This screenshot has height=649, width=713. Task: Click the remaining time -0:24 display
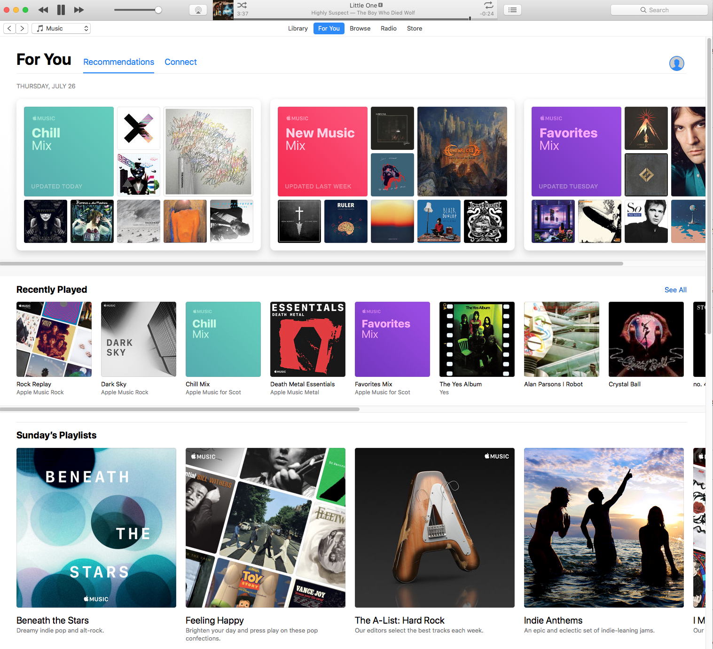pos(487,14)
